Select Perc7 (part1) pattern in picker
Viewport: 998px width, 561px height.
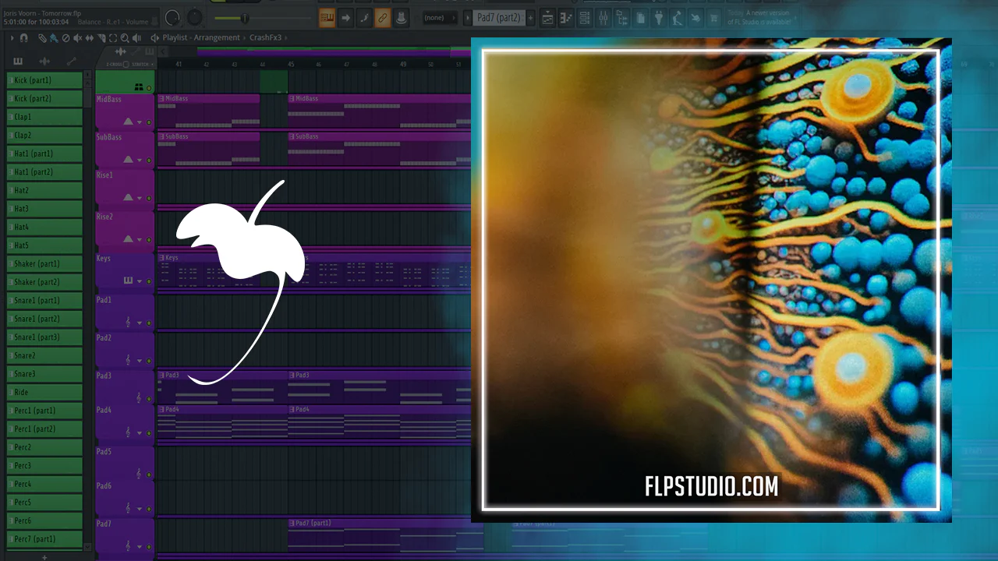click(44, 538)
